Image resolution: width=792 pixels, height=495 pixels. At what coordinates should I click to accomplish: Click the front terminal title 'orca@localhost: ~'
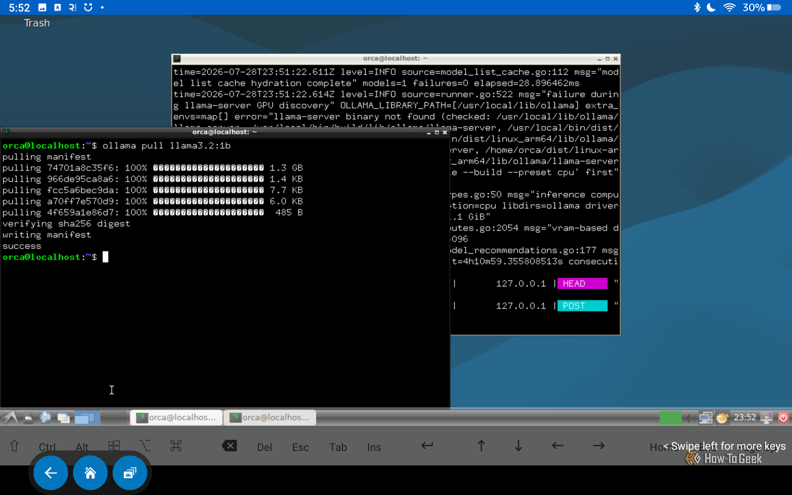pyautogui.click(x=225, y=132)
